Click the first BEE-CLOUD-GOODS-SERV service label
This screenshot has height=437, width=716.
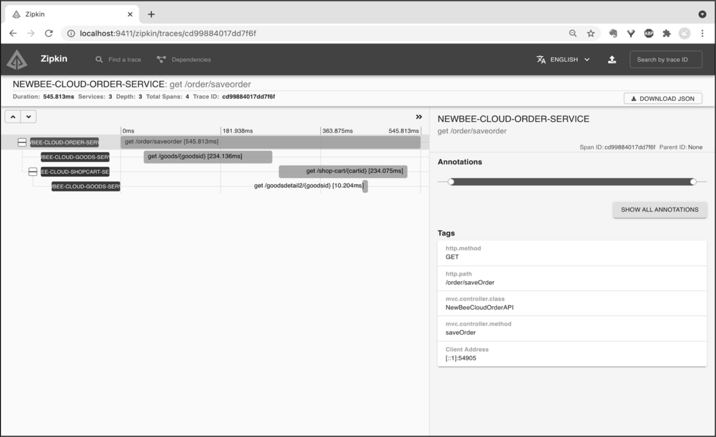75,157
